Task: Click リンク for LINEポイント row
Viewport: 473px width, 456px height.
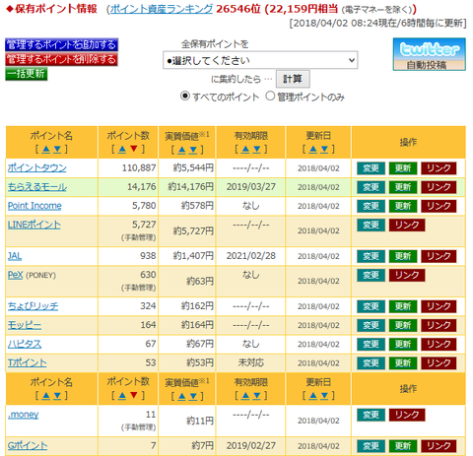Action: coord(407,225)
